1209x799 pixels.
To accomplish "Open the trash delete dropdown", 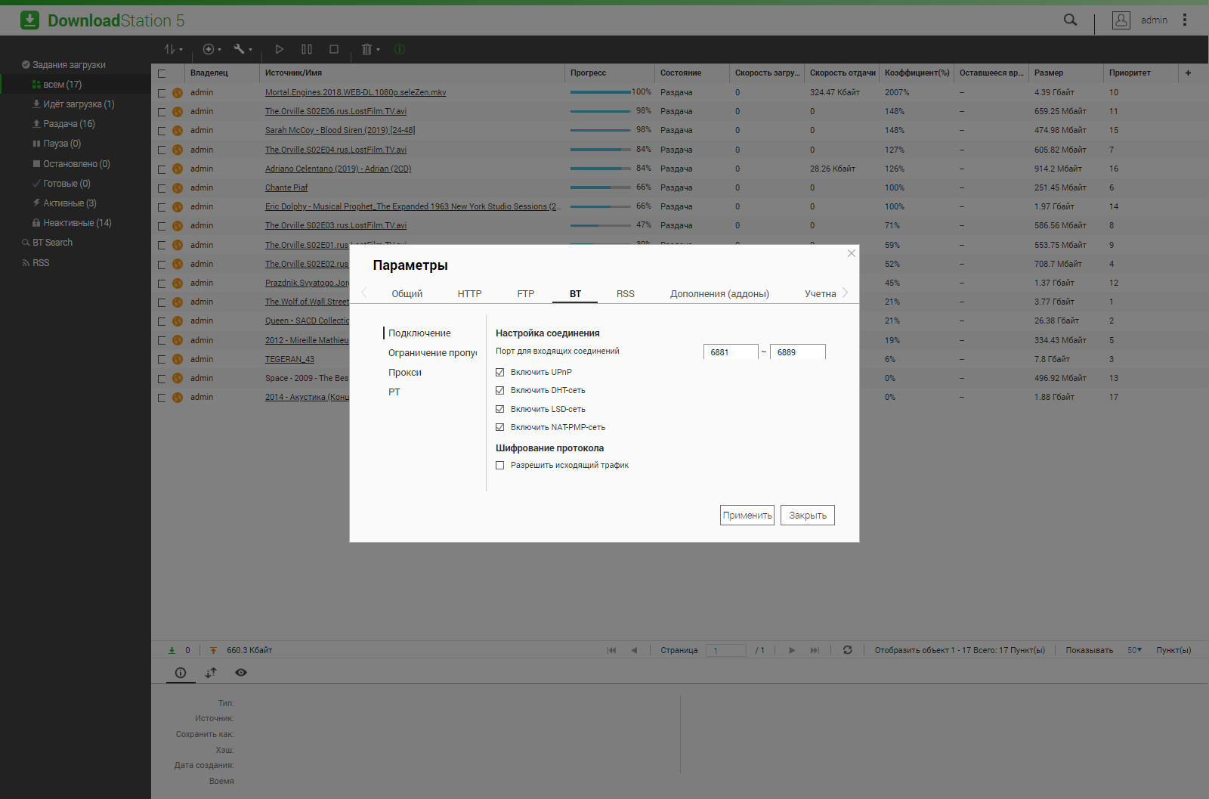I will [370, 49].
